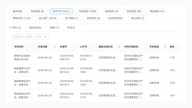The width and height of the screenshot is (192, 108).
Task: Open the 基本信息 tab
Action: (x=18, y=11)
